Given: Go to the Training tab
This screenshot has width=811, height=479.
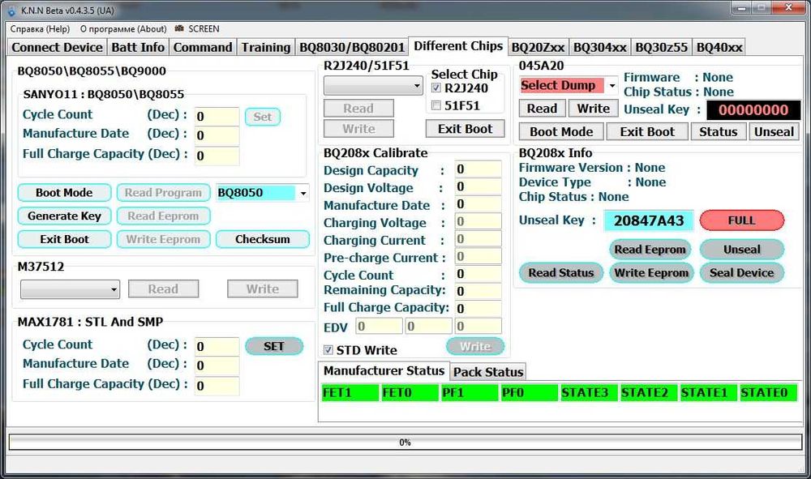Looking at the screenshot, I should tap(266, 47).
